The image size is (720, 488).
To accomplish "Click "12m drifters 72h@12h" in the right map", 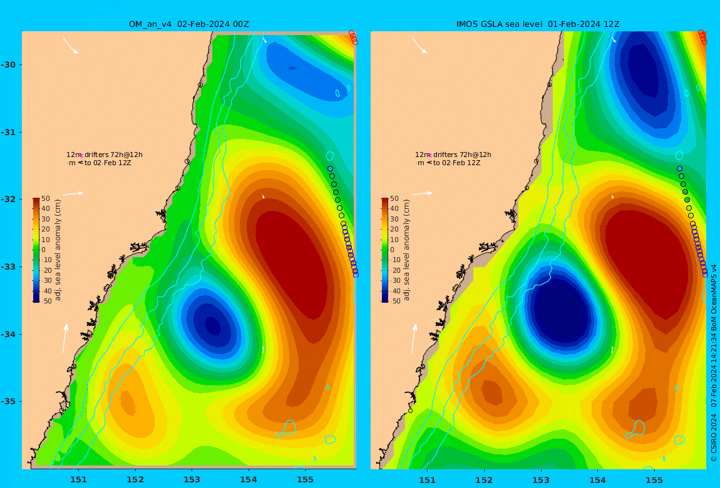I will point(453,155).
